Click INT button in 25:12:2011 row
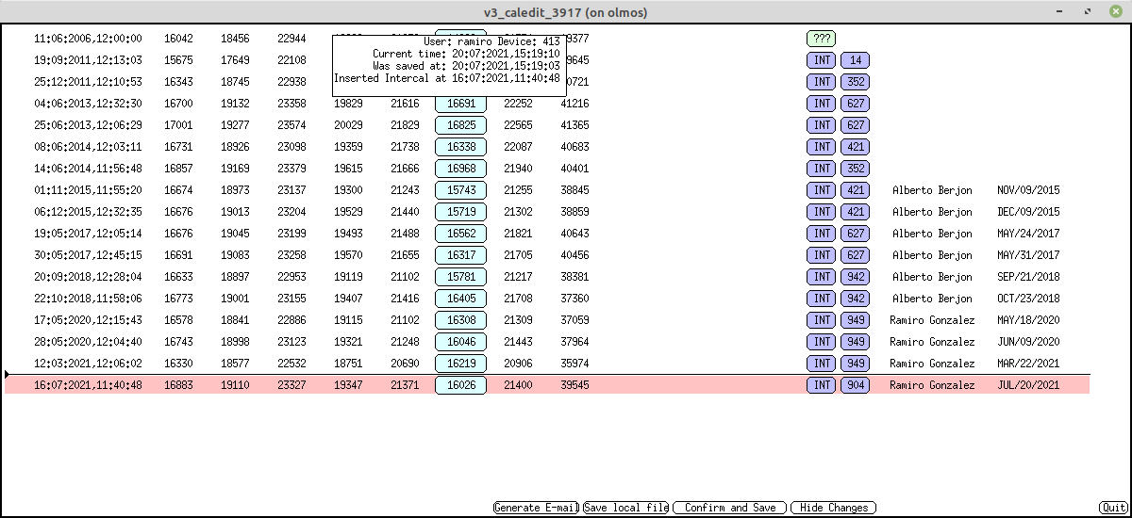Screen dimensions: 1132x518 point(822,82)
